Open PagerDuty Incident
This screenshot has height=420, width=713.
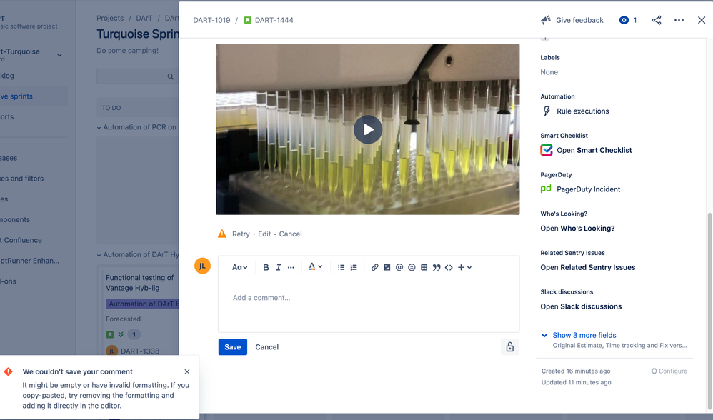589,189
